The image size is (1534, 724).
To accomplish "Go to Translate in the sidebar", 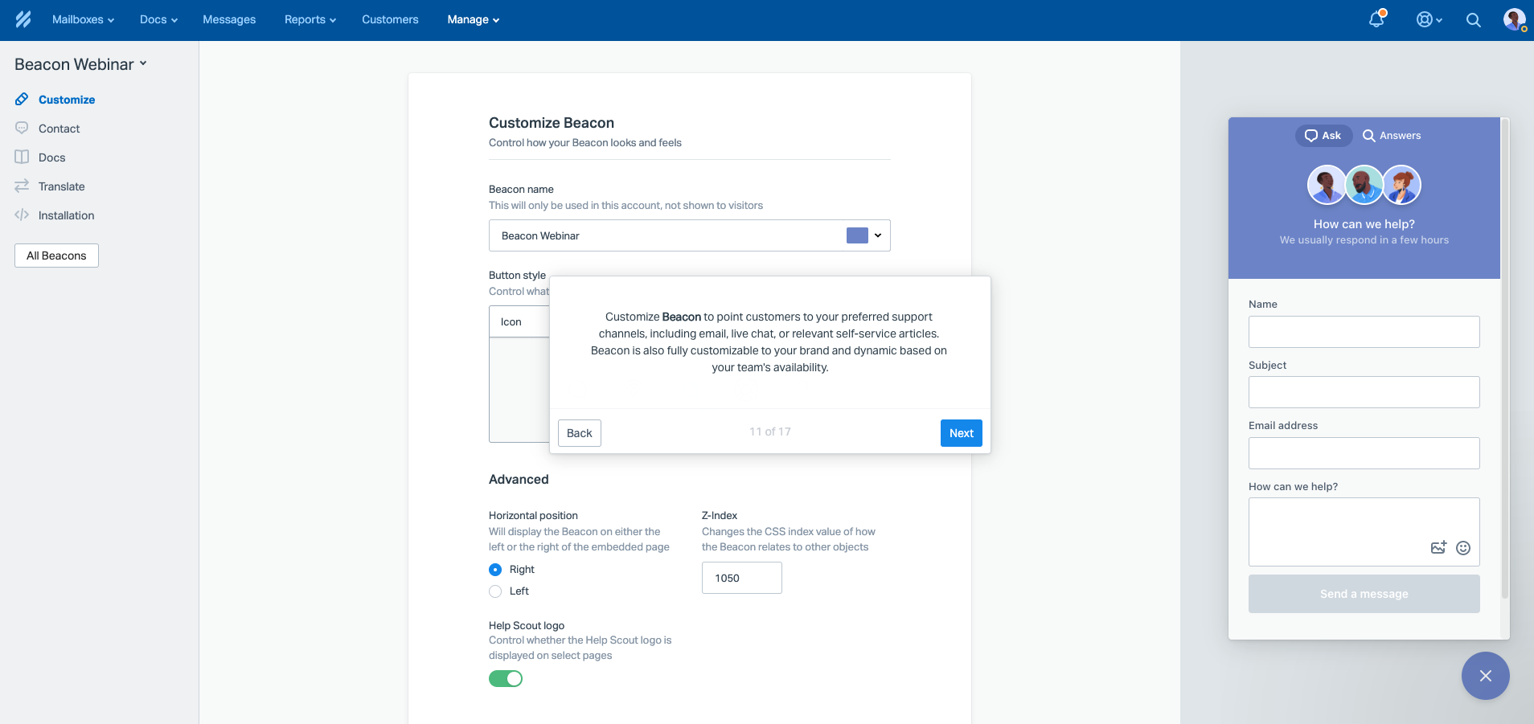I will tap(62, 186).
